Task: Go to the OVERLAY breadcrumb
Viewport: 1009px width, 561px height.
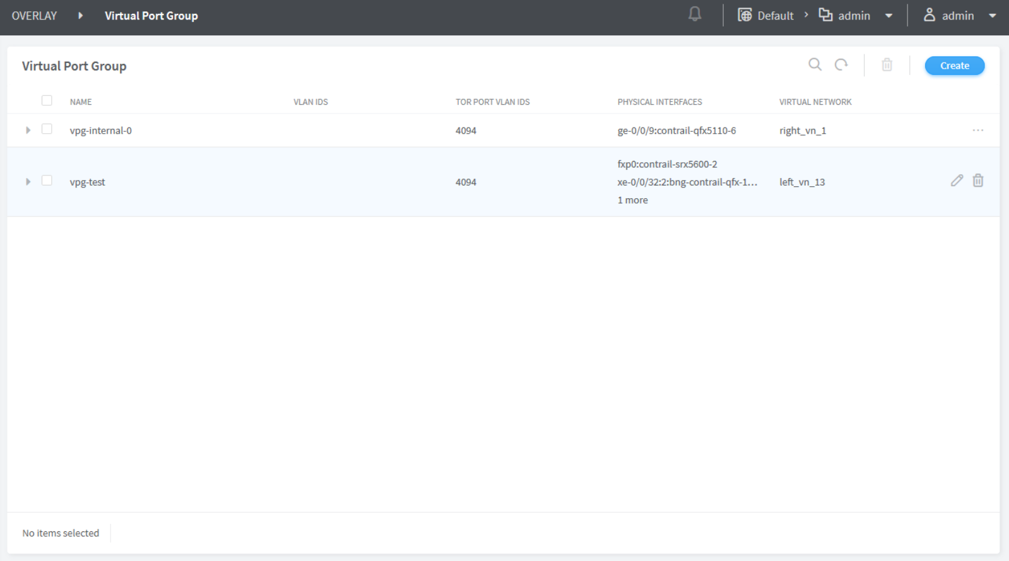Action: coord(34,16)
